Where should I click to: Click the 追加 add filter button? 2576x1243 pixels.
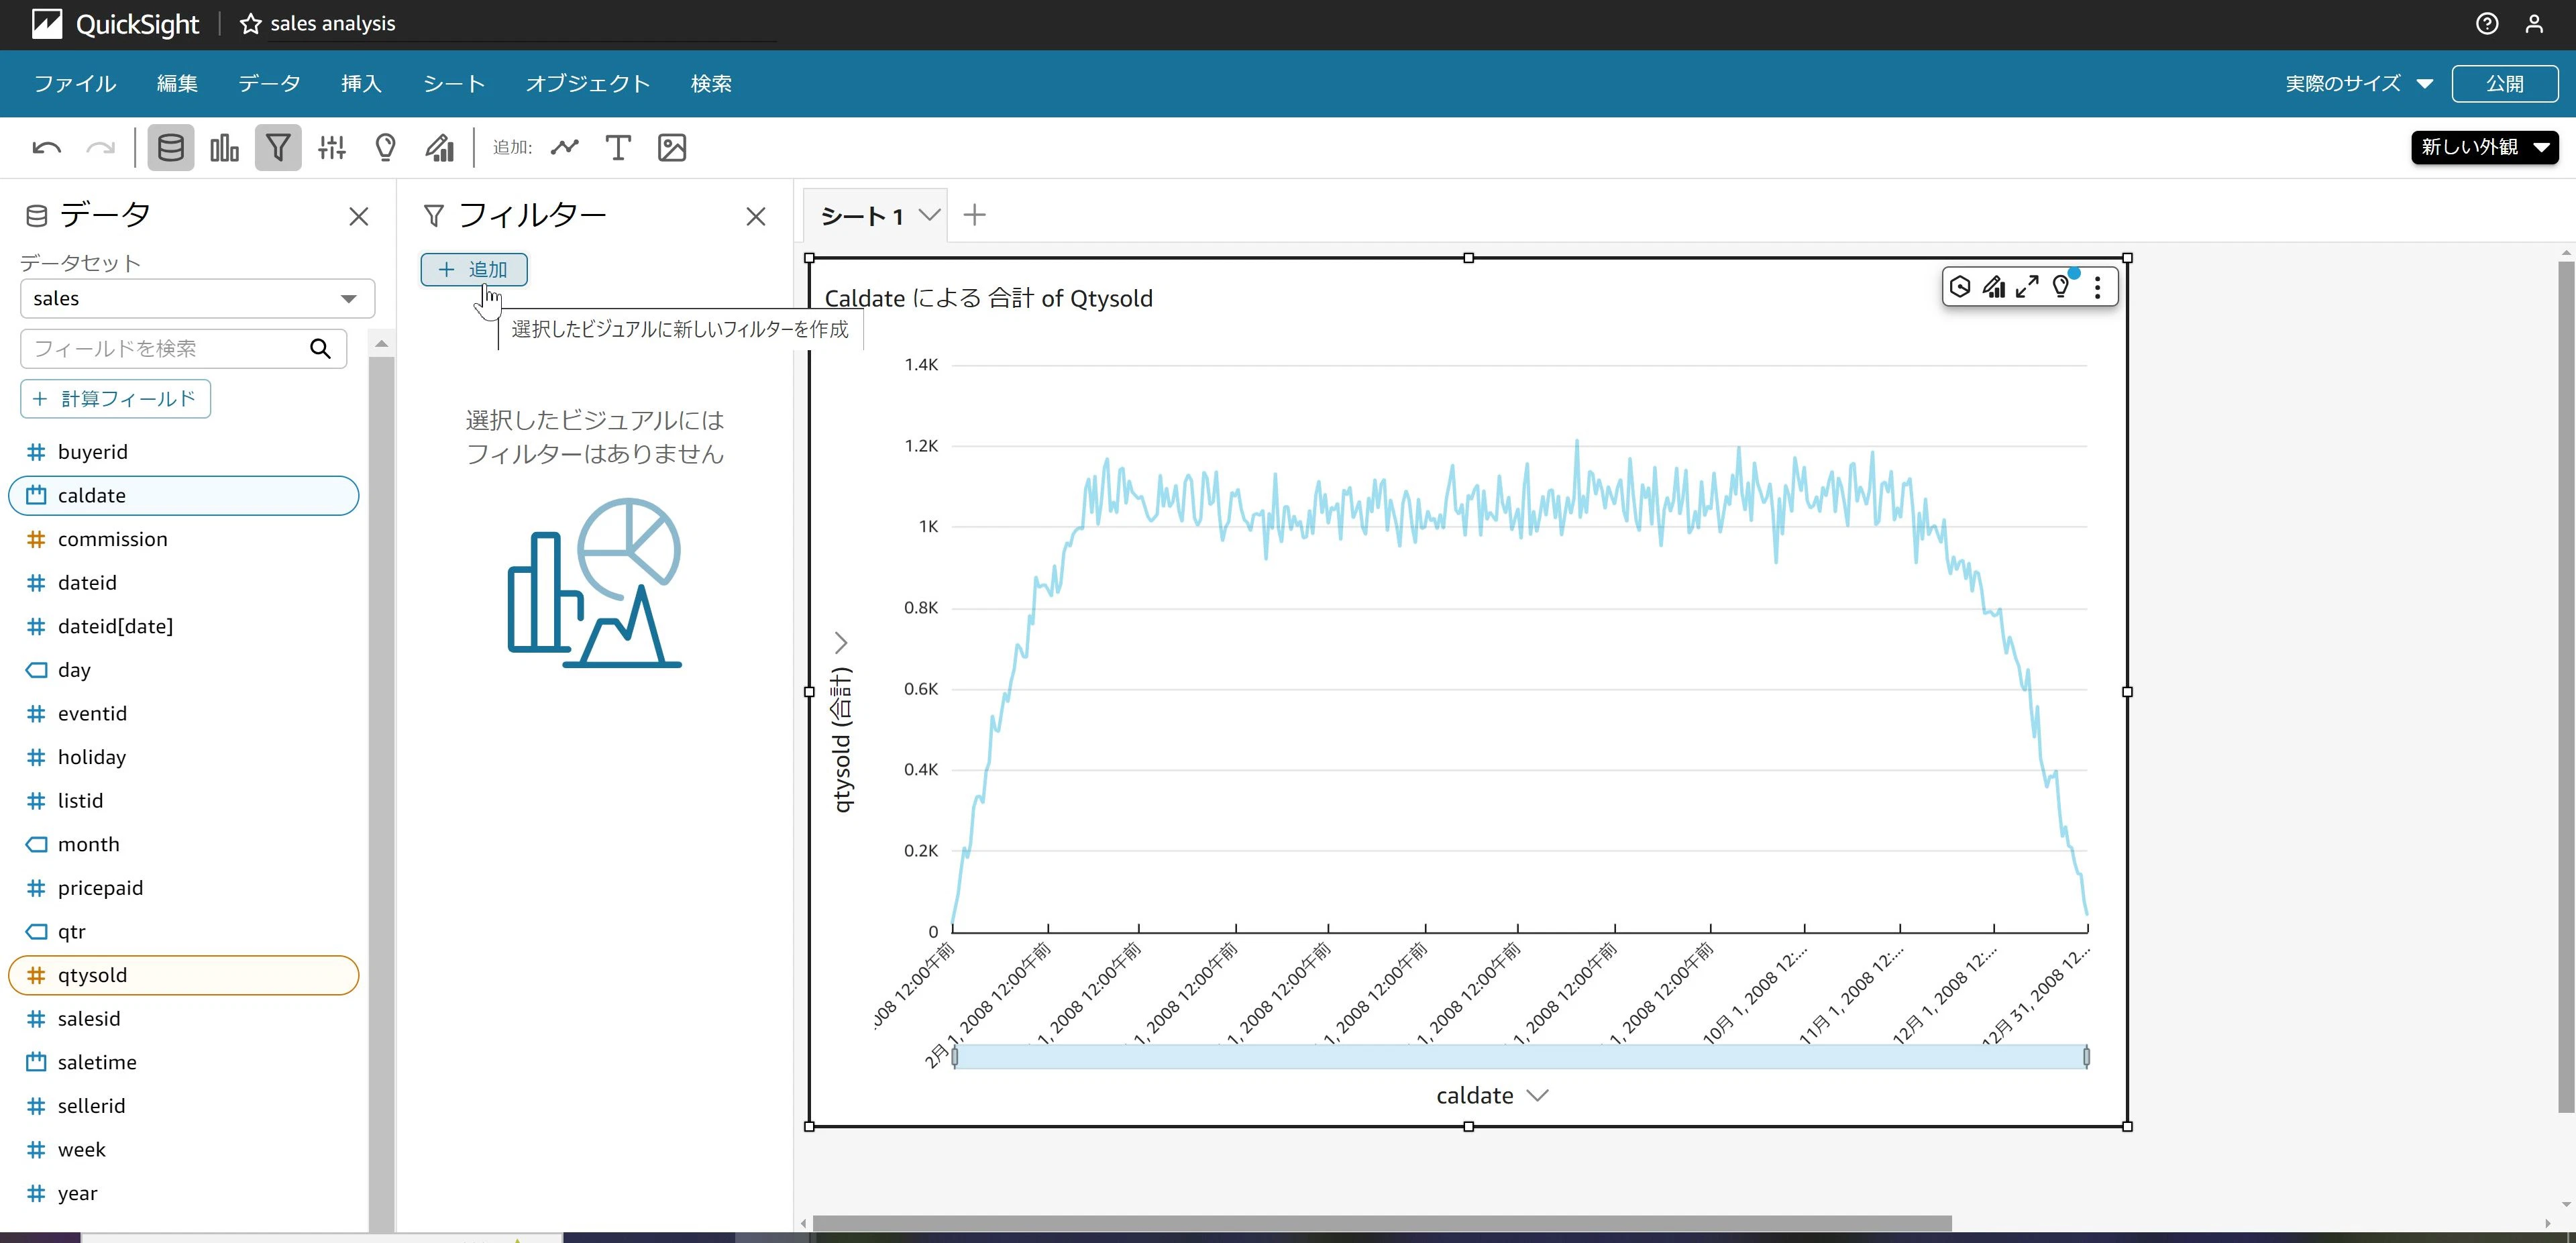click(474, 269)
